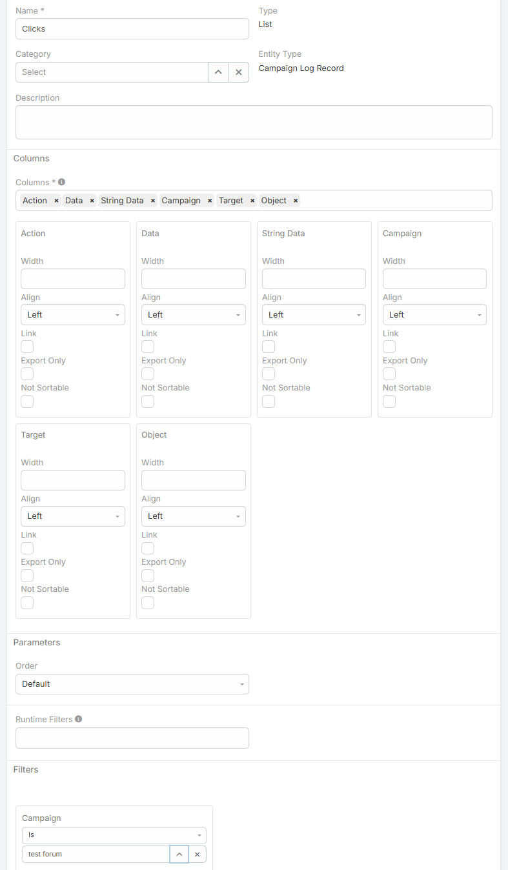Screen dimensions: 508x870
Task: Click the Name field containing Clicks
Action: (x=132, y=28)
